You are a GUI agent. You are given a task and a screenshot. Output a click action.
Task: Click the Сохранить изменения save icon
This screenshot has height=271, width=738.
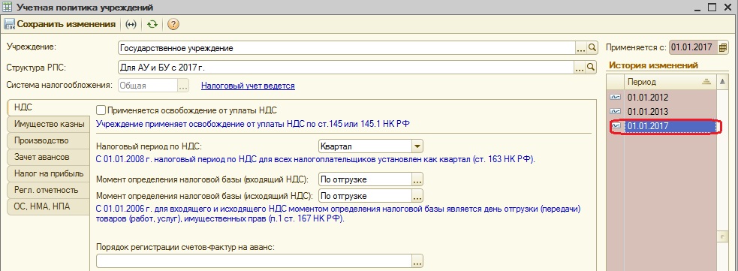tap(10, 25)
